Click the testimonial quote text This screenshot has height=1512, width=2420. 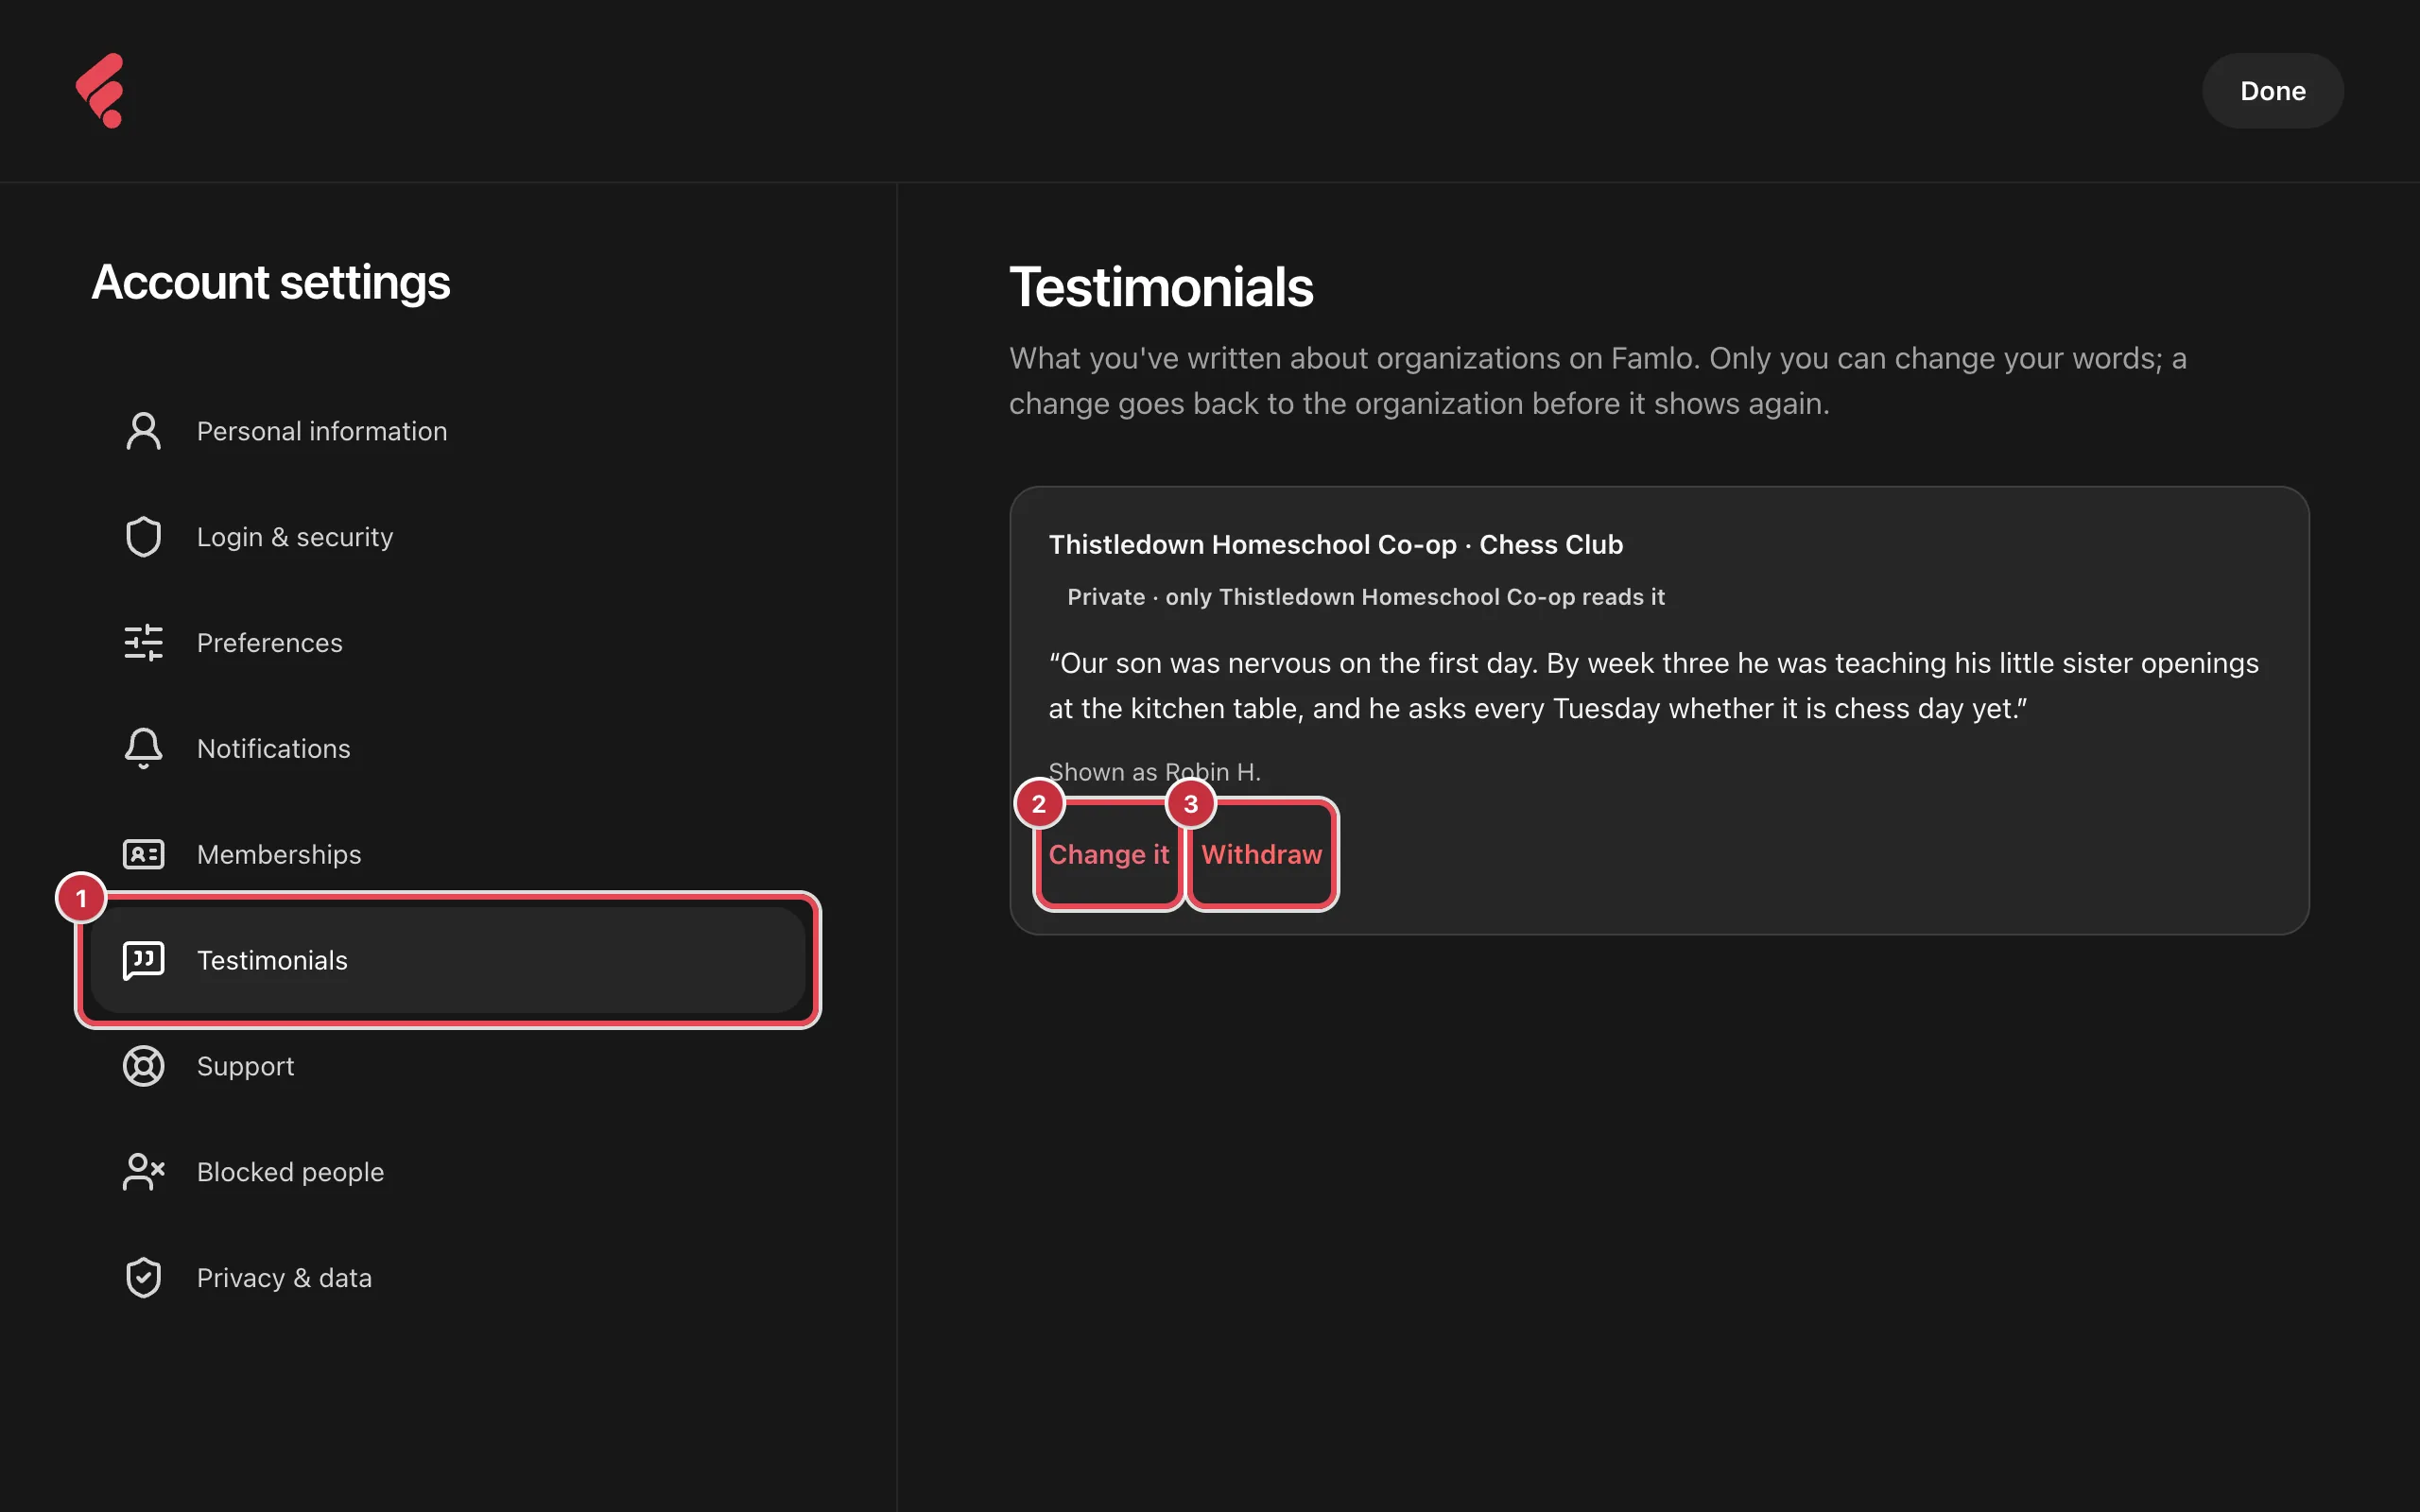point(1653,686)
